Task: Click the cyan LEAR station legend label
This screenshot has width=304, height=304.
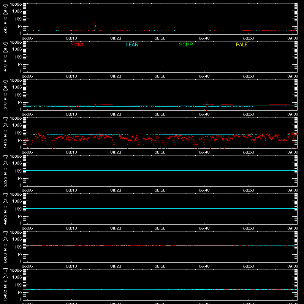Action: [132, 44]
